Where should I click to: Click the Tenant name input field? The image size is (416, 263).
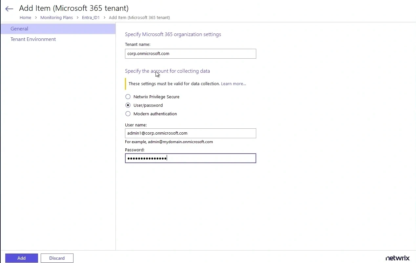pyautogui.click(x=190, y=54)
